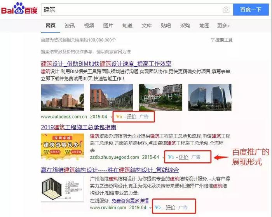Click the zzdb.zhuoyuegood.com URL

coord(115,157)
